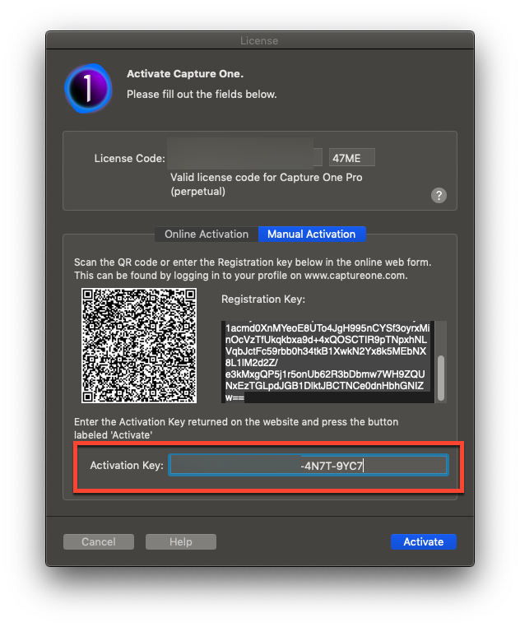Click the 'License Code:' label
This screenshot has height=627, width=520.
[130, 158]
